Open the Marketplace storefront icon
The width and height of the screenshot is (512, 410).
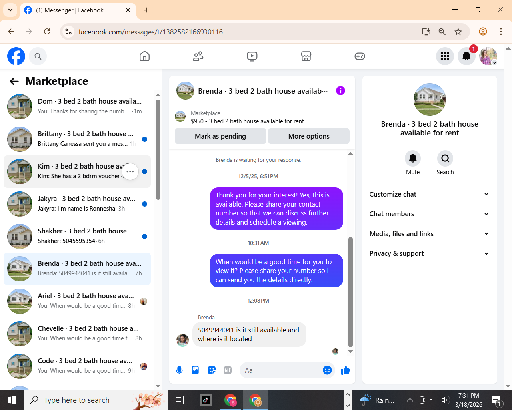click(306, 56)
